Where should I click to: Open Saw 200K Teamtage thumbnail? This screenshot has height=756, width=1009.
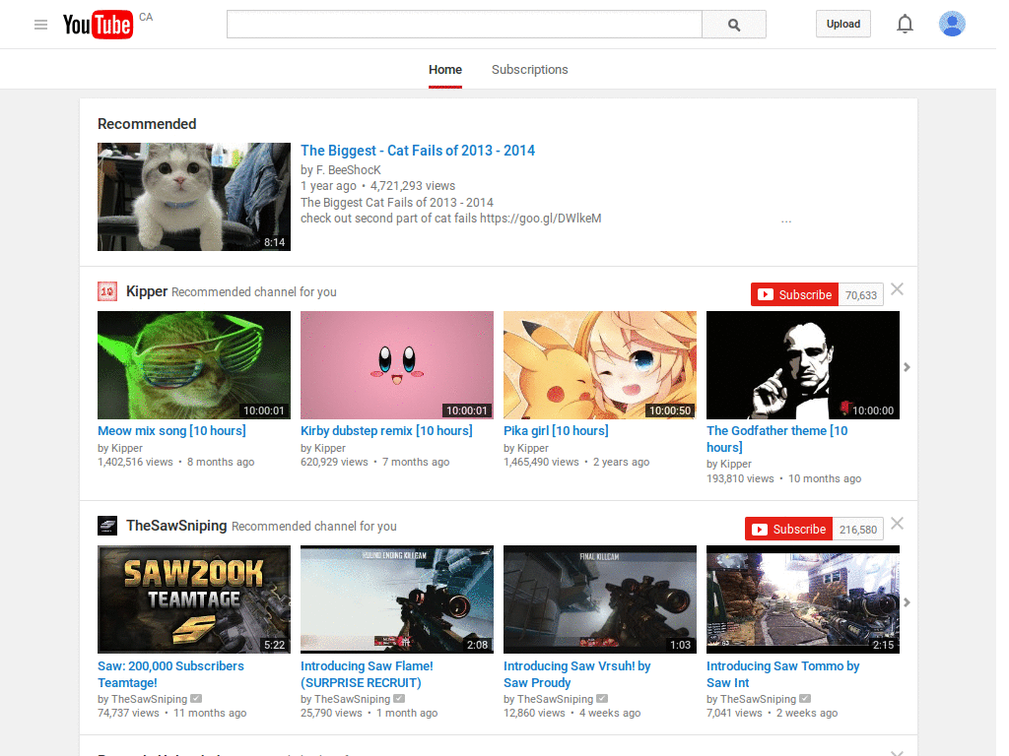click(194, 599)
